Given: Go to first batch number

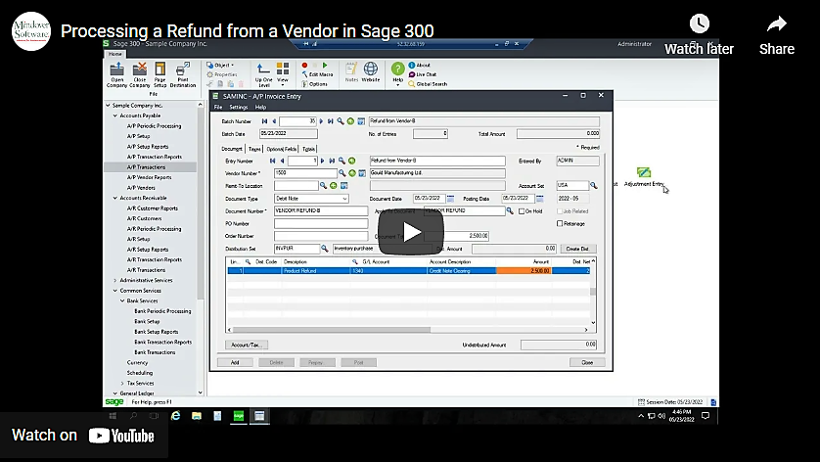Looking at the screenshot, I should 264,121.
